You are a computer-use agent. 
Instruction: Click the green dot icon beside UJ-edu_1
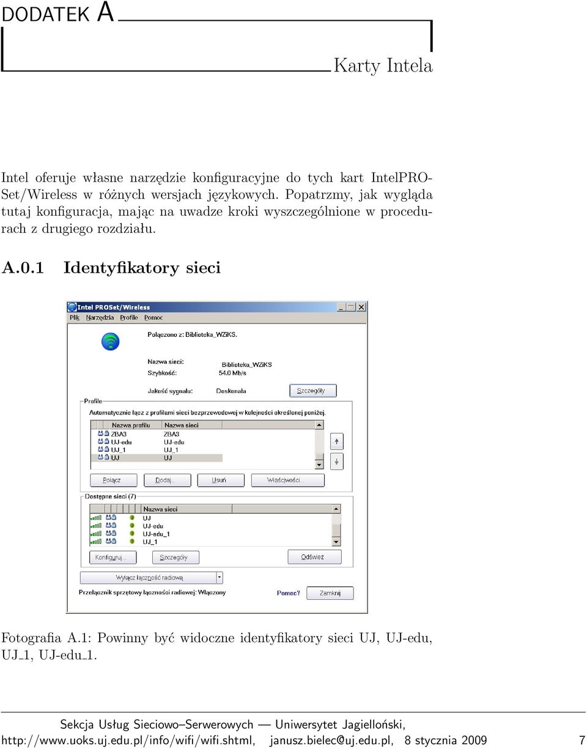pos(131,534)
